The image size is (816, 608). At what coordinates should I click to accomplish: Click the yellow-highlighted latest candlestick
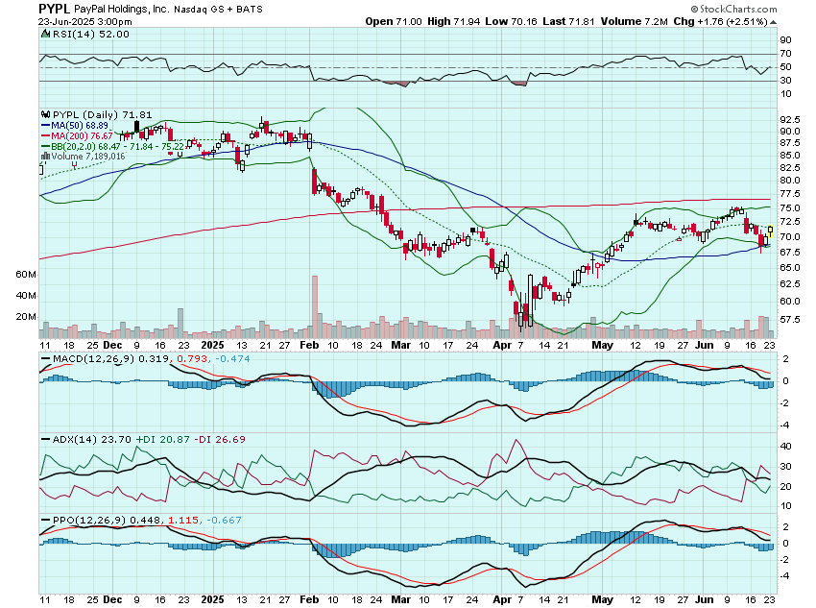coord(771,231)
